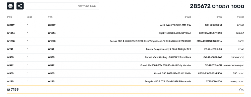Click the 'קטגוריה' column header
This screenshot has height=97, width=251.
[x=240, y=17]
